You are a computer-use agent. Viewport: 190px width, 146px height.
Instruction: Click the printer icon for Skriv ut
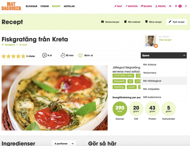[x=80, y=55]
